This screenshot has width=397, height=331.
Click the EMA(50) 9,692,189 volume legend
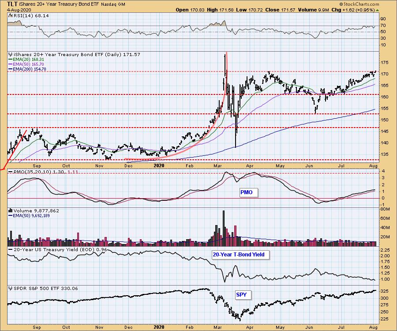31,216
